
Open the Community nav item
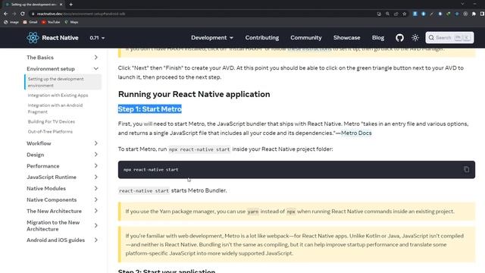(x=306, y=38)
